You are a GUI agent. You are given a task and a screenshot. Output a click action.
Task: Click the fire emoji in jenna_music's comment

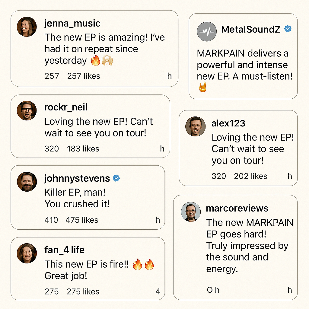[95, 61]
